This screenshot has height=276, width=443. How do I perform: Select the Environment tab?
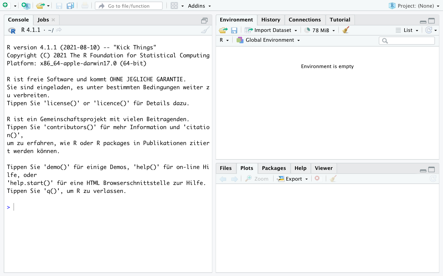pos(236,20)
